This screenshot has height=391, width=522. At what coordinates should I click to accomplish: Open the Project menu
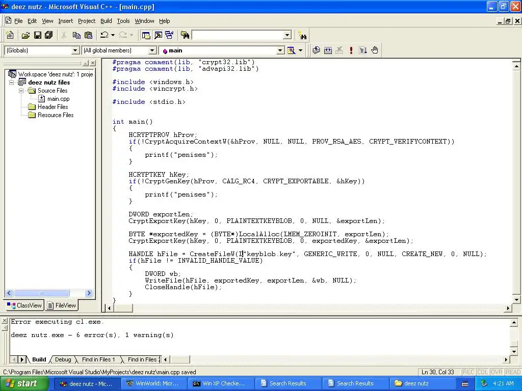87,21
